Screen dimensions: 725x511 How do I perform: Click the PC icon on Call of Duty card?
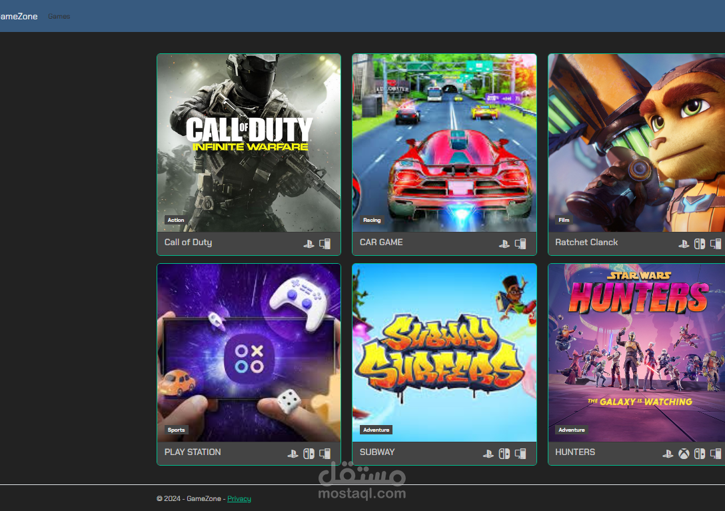[x=325, y=244]
